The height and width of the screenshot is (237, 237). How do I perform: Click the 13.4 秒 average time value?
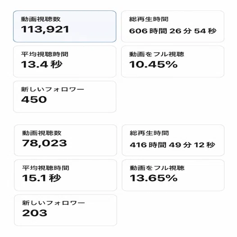(x=42, y=64)
